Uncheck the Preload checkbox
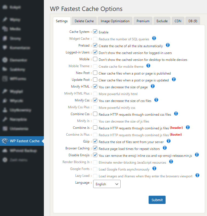The image size is (207, 216). 95,45
